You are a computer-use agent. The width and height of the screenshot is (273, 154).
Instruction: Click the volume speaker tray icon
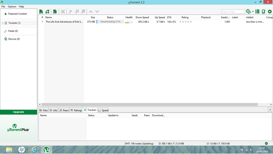(x=251, y=150)
